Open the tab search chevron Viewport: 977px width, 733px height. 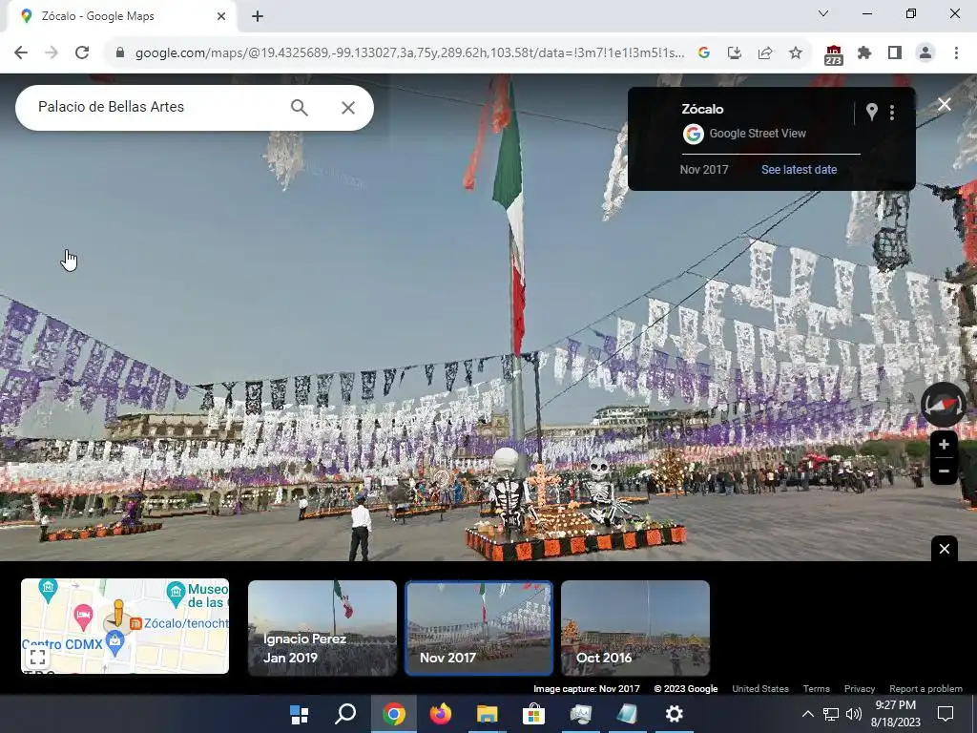click(823, 13)
